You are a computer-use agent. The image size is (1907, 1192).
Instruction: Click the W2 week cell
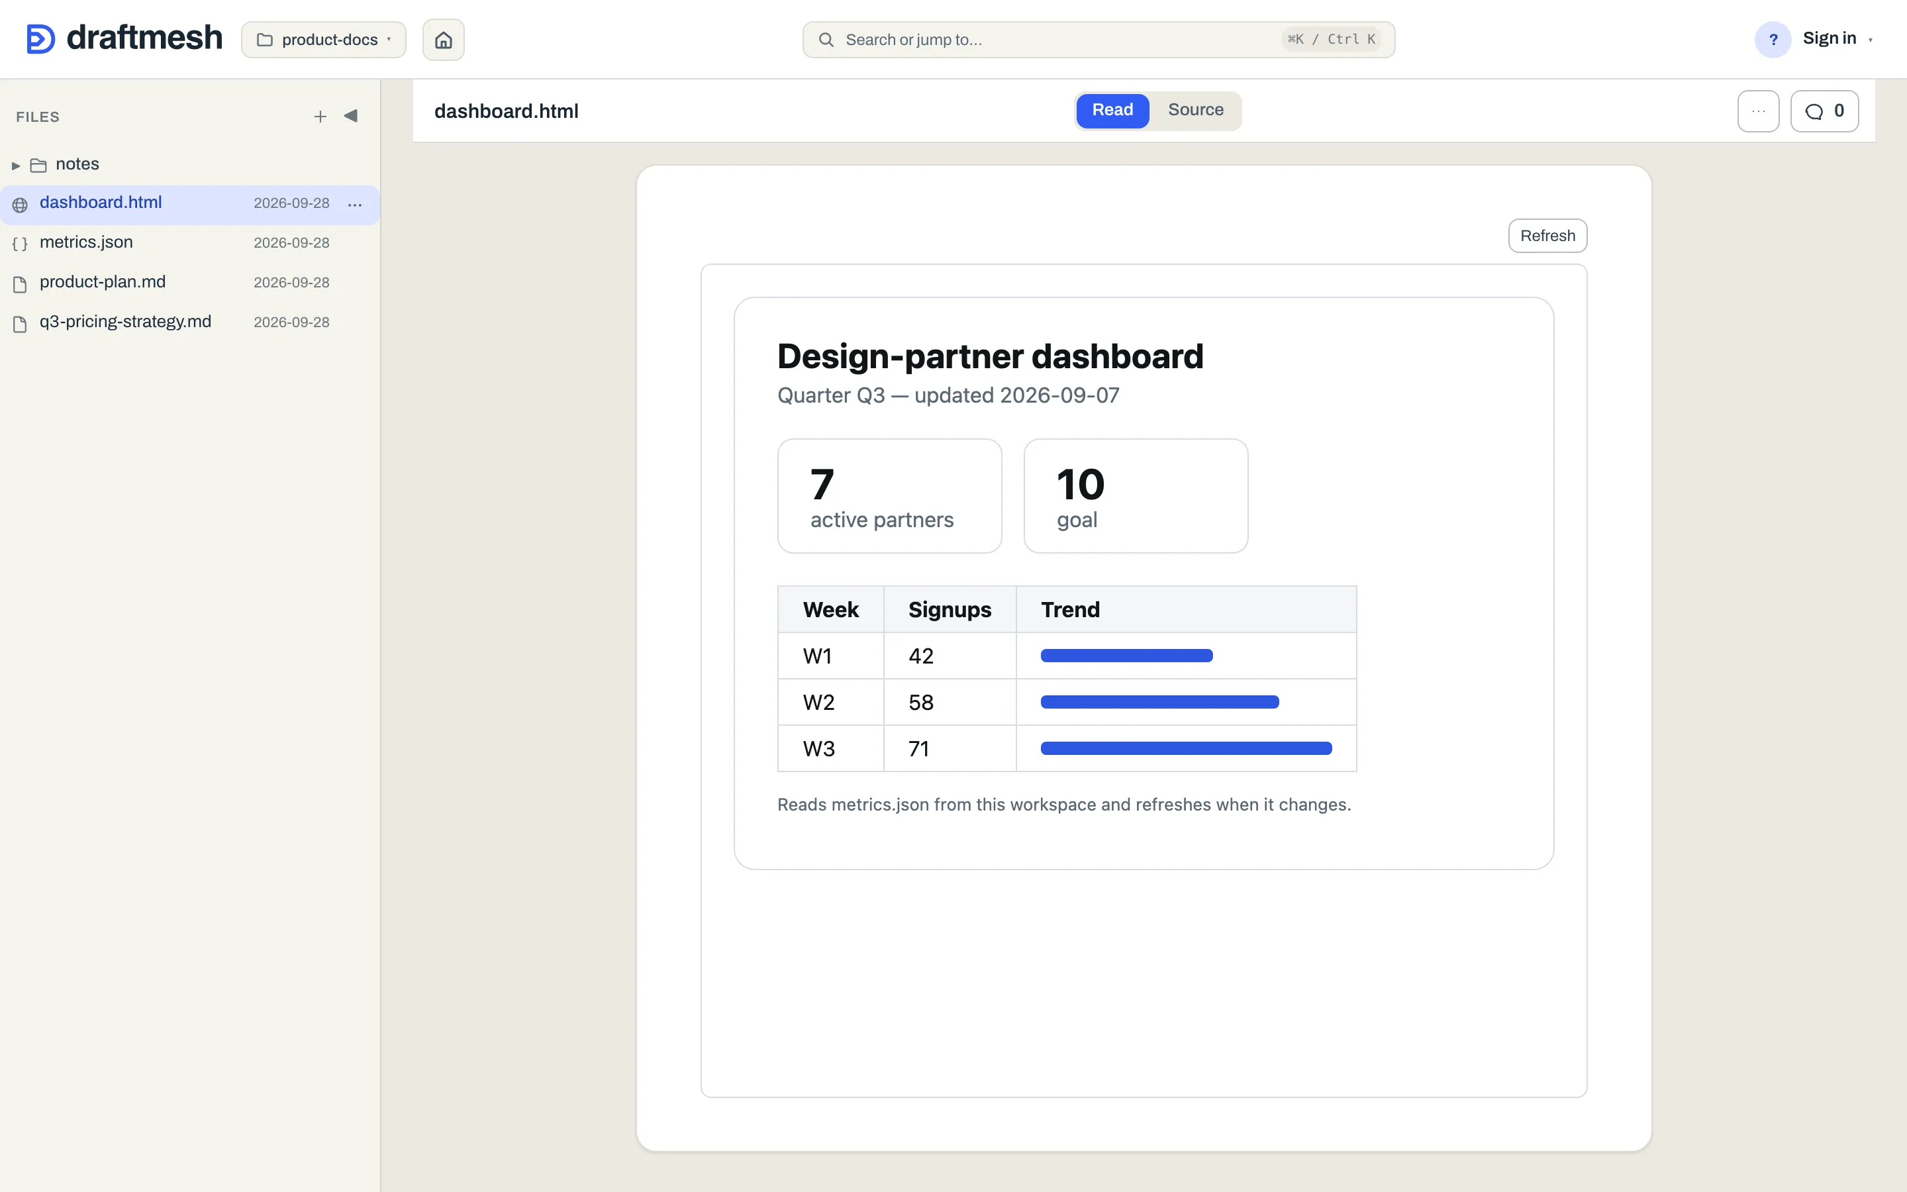coord(830,703)
